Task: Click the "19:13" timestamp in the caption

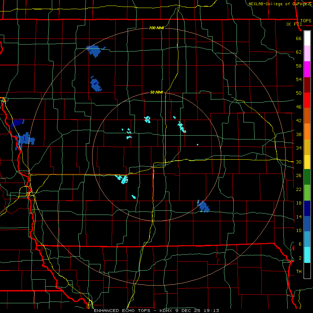Action: point(211,311)
